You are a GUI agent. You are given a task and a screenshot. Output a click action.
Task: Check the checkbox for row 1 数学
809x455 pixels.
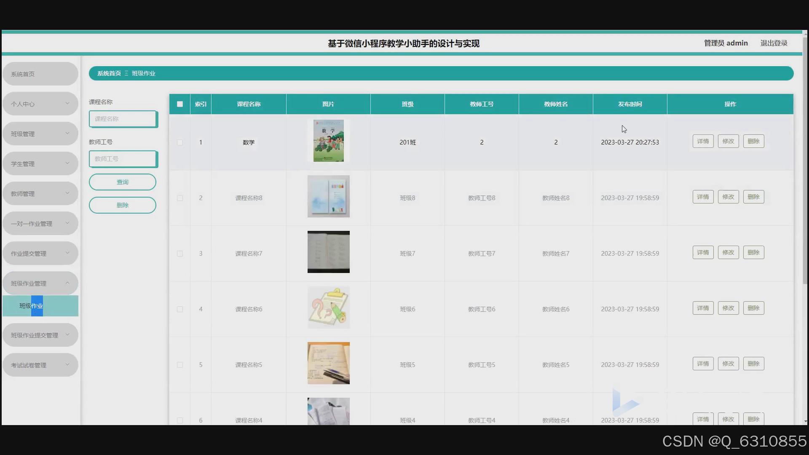(x=180, y=142)
